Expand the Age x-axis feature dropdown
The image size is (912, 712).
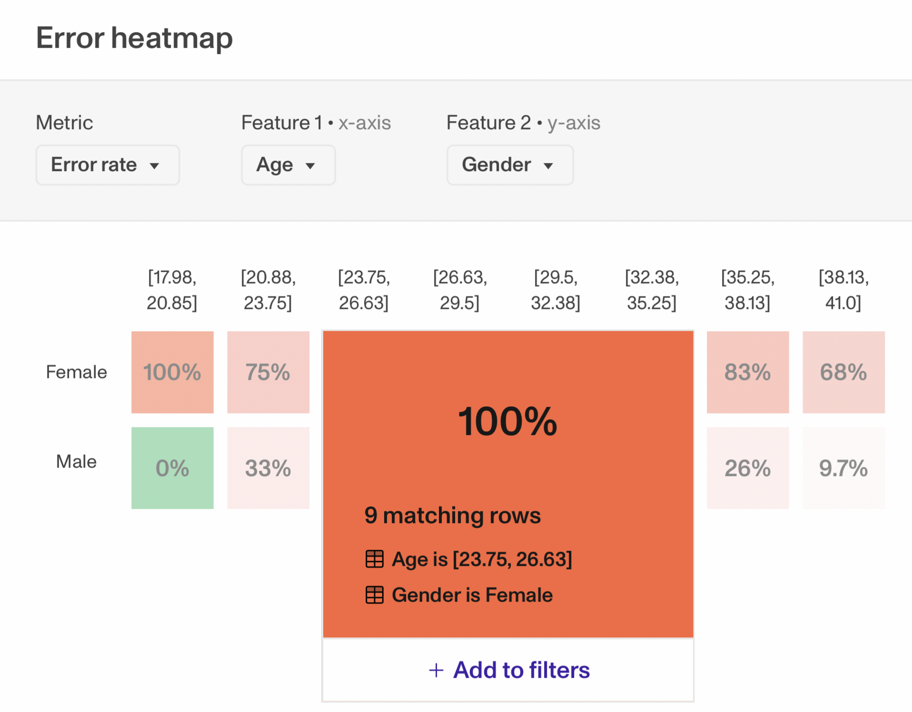[288, 165]
